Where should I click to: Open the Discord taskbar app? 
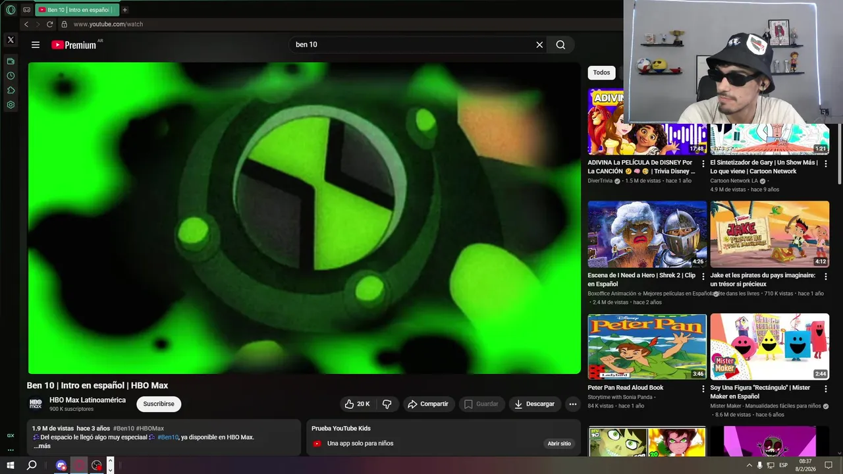(61, 465)
